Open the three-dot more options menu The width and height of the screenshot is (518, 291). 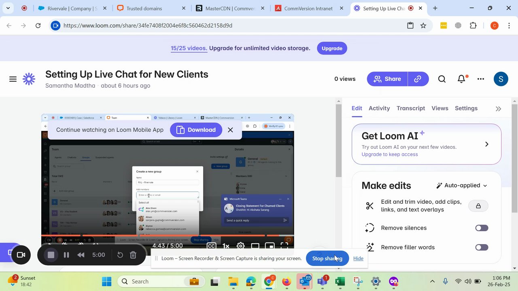pyautogui.click(x=481, y=79)
